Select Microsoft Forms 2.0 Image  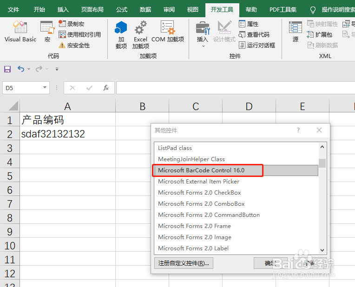coord(236,237)
